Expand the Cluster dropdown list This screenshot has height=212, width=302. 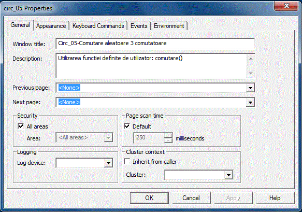click(228, 175)
